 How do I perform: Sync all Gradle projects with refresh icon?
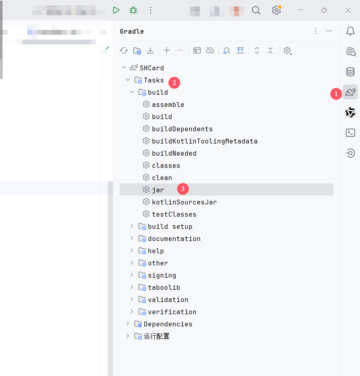coord(124,50)
